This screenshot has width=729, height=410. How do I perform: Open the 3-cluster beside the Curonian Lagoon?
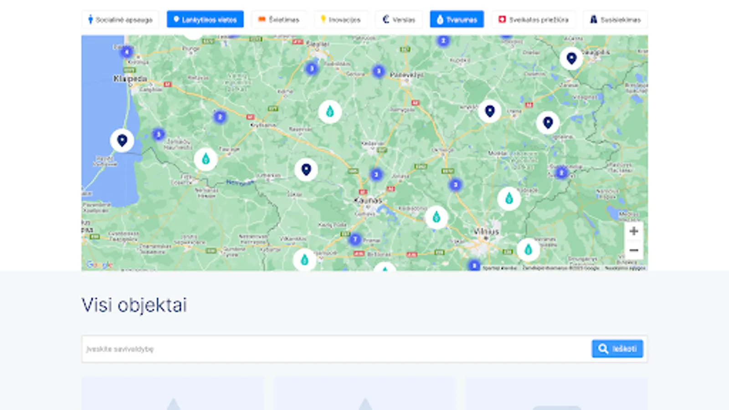pyautogui.click(x=159, y=134)
